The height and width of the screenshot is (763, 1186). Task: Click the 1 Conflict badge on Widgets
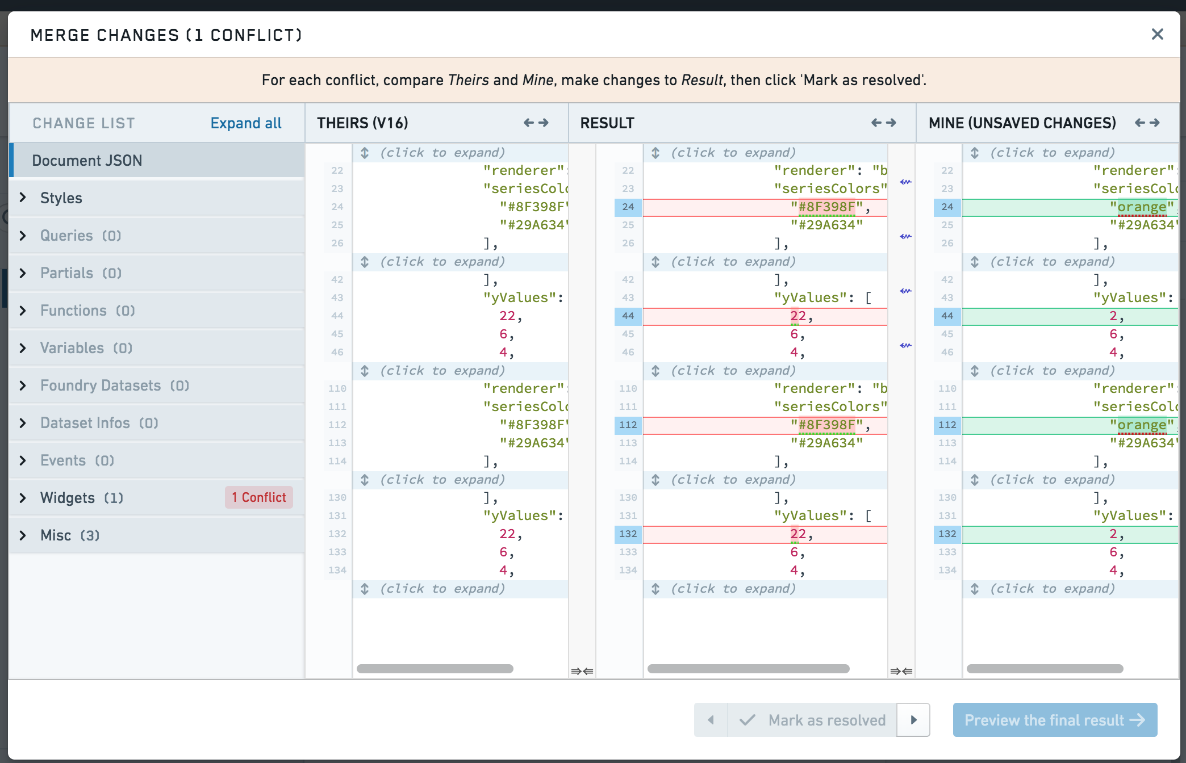[x=259, y=497]
